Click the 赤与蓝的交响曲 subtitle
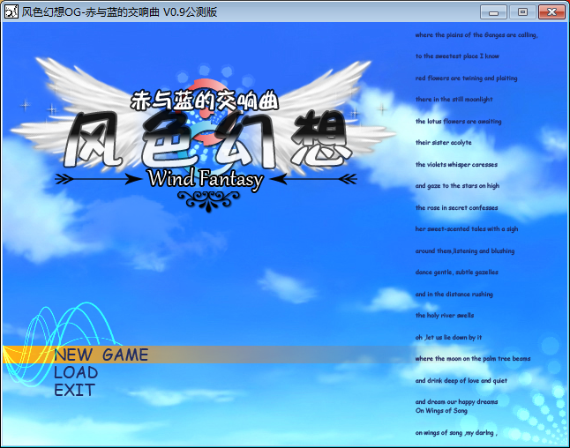 pos(205,101)
